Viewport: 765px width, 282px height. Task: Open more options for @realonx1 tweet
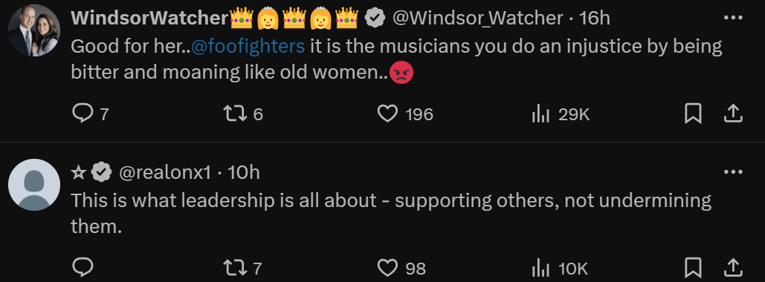point(733,172)
